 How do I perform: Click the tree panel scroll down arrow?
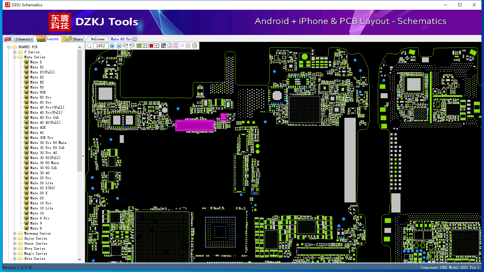coord(79,259)
